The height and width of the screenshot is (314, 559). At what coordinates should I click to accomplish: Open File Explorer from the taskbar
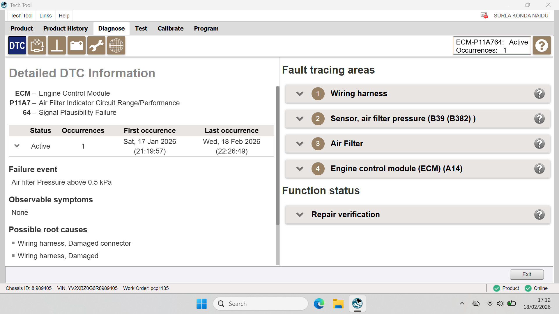(338, 304)
